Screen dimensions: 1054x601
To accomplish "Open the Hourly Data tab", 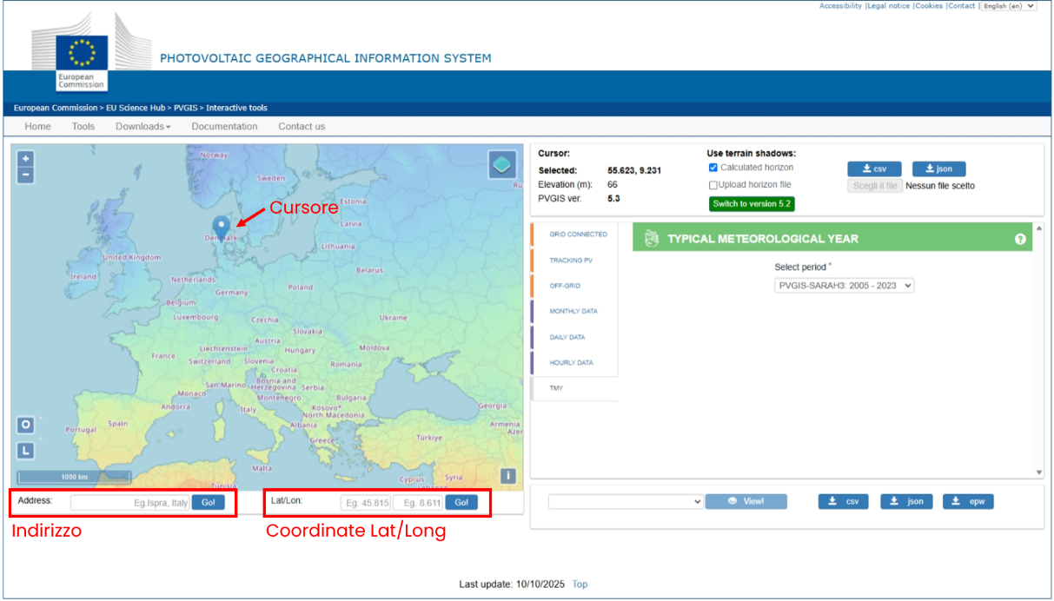I will point(572,362).
